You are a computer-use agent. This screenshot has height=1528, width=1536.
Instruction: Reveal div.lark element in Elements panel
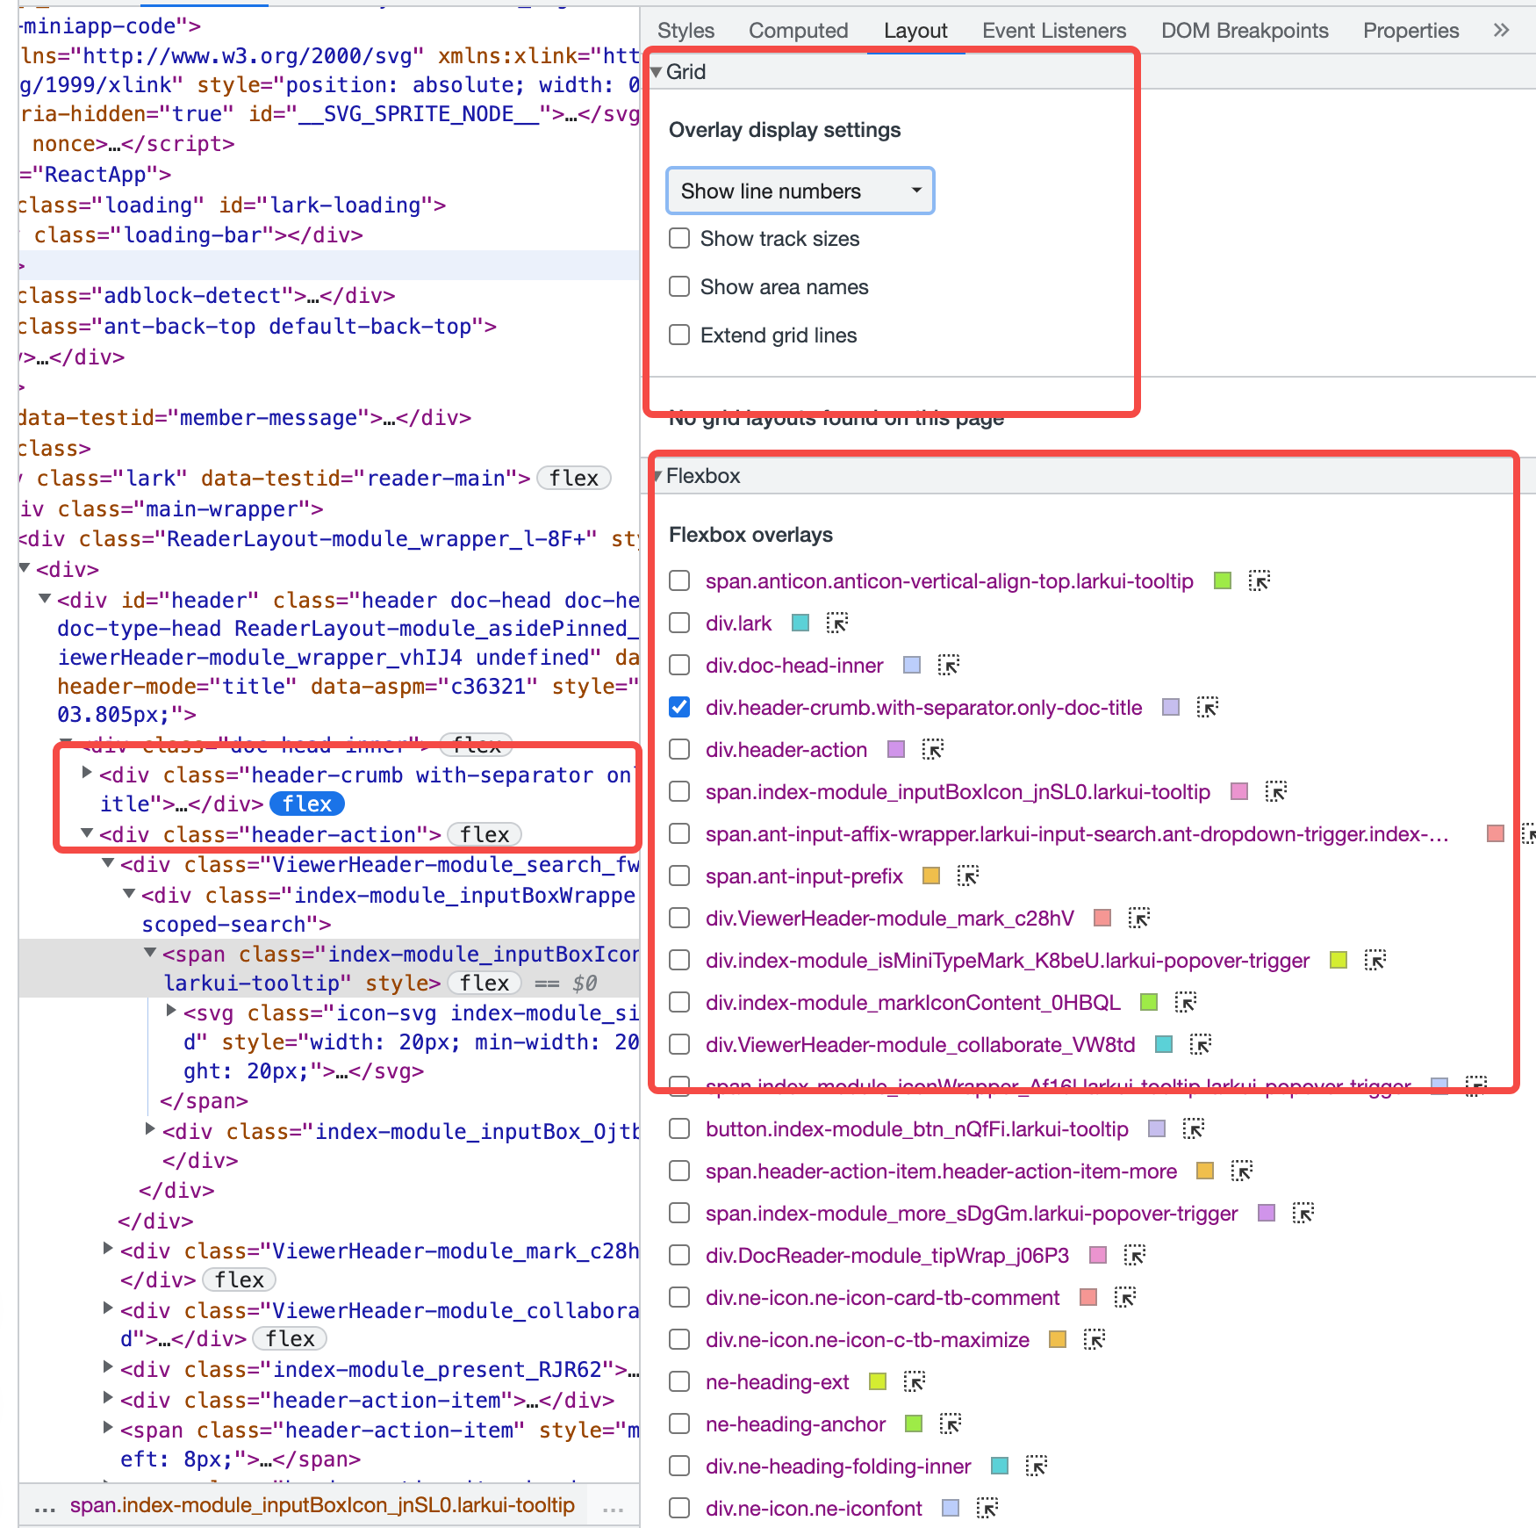[837, 623]
